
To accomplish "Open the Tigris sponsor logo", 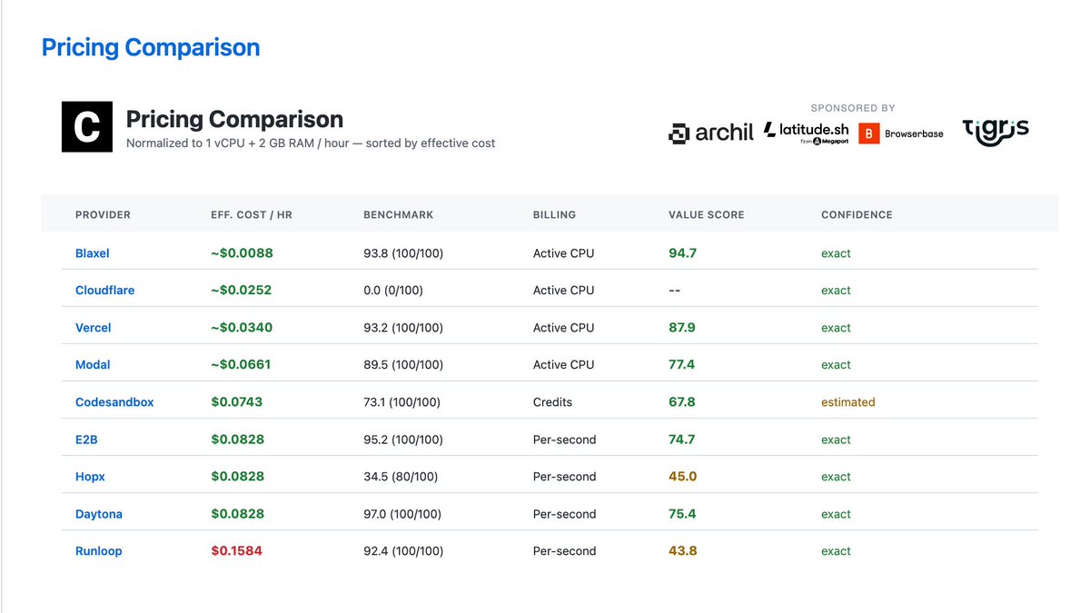I will [996, 132].
